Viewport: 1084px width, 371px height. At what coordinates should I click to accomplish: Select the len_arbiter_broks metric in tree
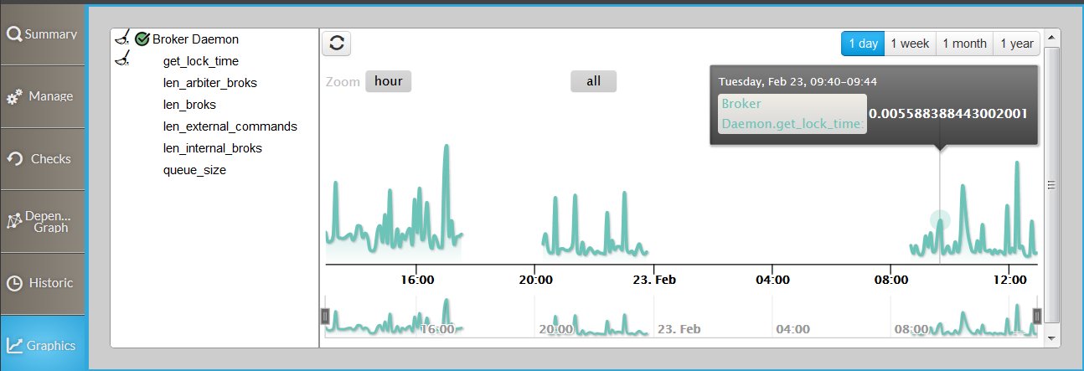[209, 83]
